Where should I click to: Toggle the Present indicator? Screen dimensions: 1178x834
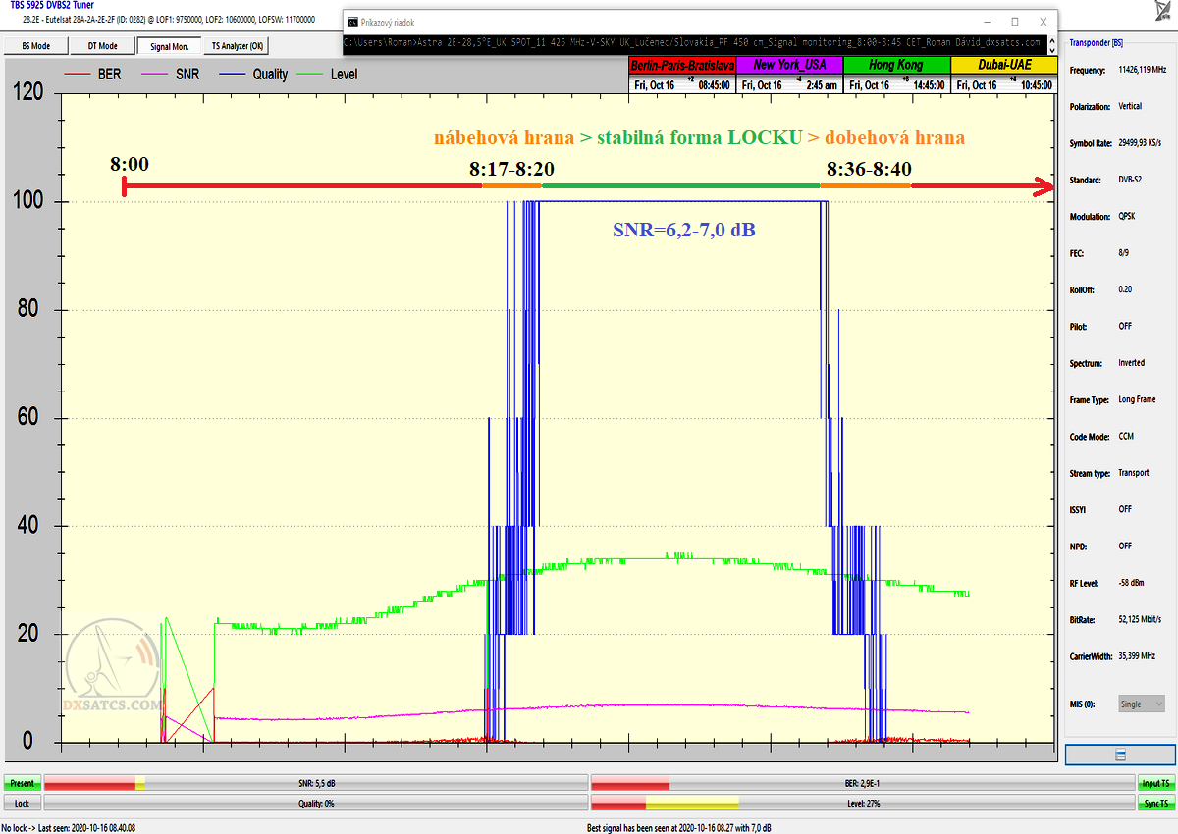coord(22,784)
